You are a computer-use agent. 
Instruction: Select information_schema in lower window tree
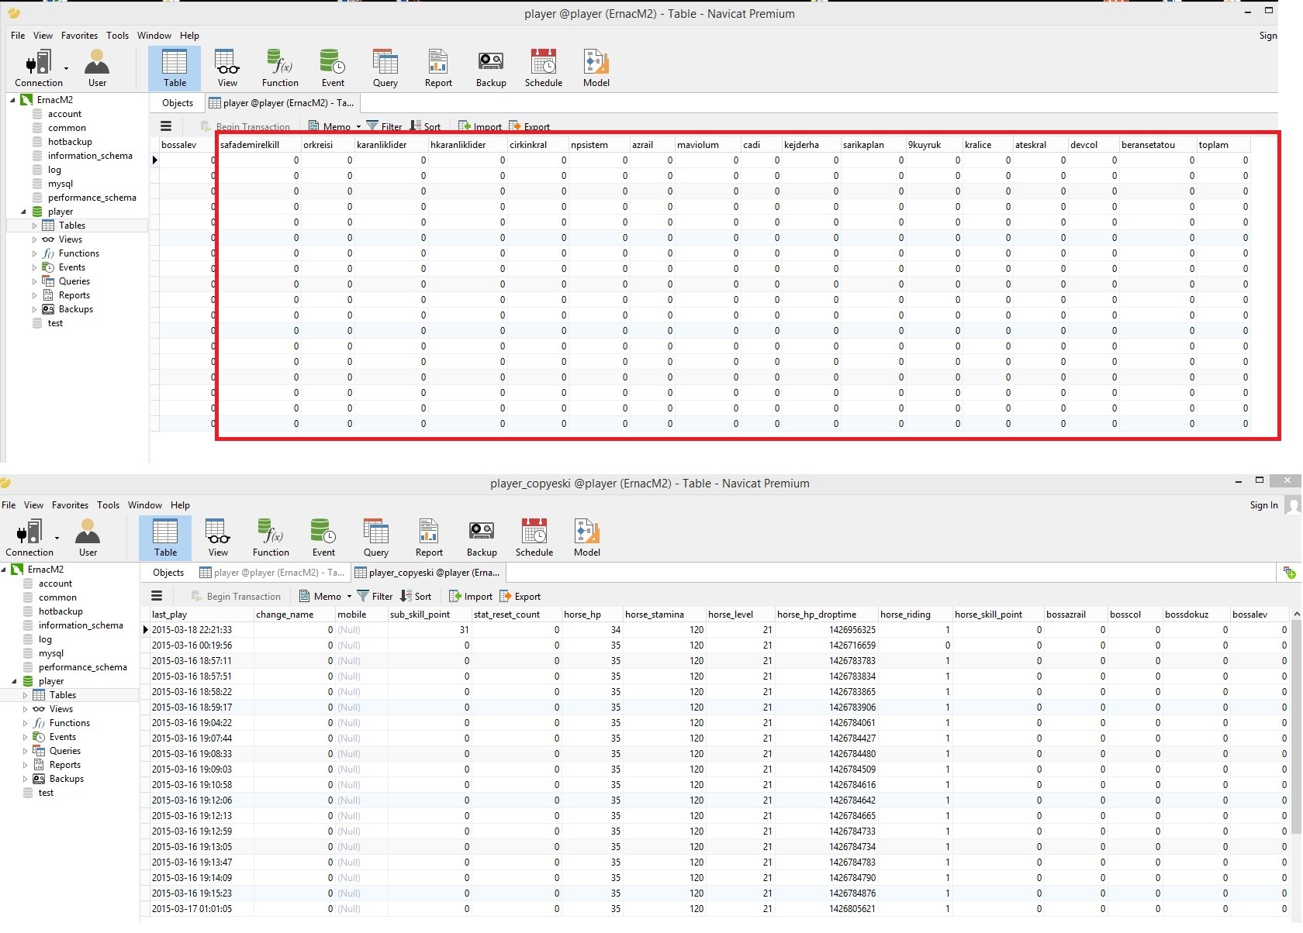point(81,625)
